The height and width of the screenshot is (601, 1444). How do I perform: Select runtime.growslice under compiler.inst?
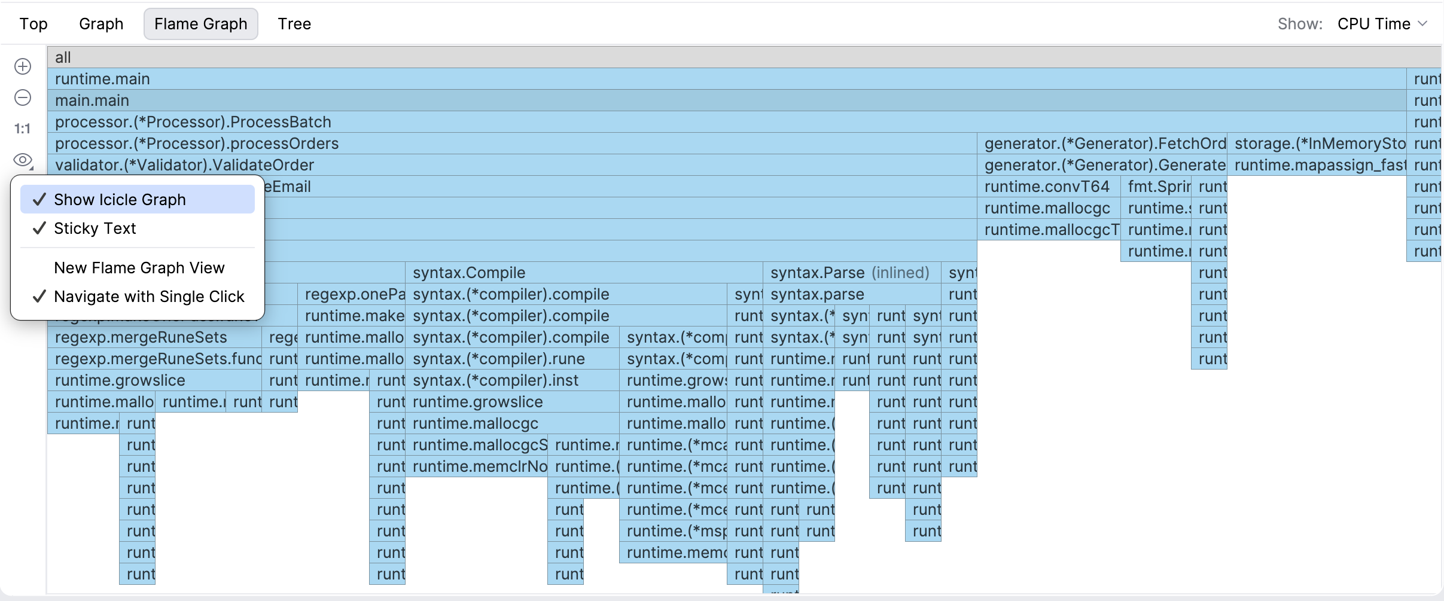(512, 402)
